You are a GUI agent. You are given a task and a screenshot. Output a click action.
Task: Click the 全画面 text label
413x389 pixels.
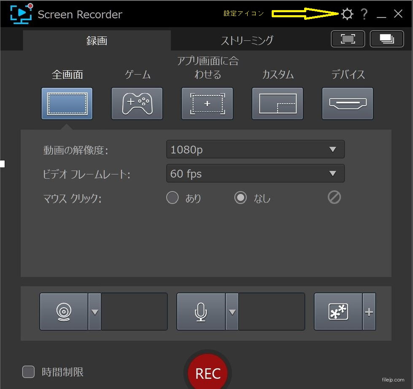(x=67, y=75)
